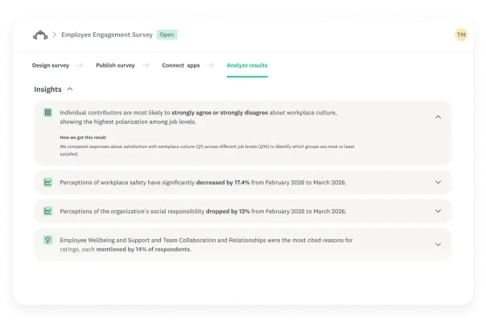This screenshot has height=322, width=486.
Task: Expand the social responsibility dropped insight
Action: (x=438, y=211)
